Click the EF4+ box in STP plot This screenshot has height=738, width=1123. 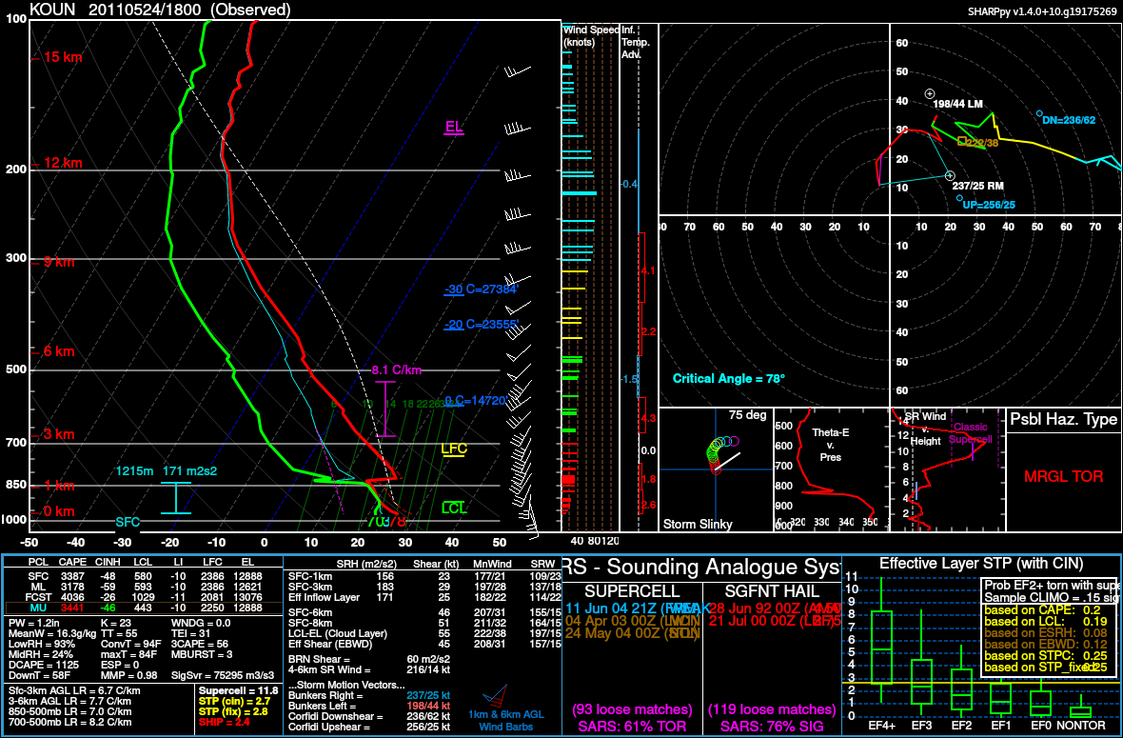point(881,648)
